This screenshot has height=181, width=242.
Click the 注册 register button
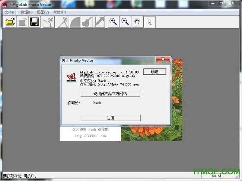click(111, 118)
